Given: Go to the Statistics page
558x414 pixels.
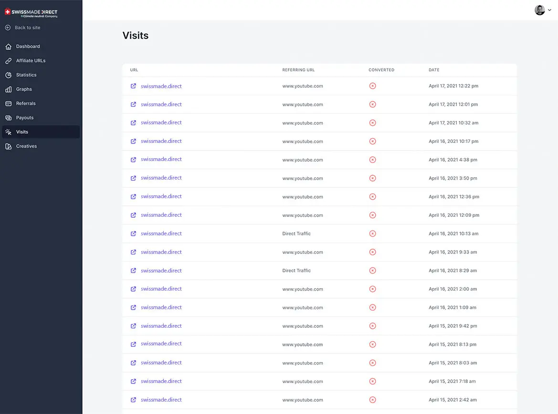Looking at the screenshot, I should pyautogui.click(x=26, y=75).
